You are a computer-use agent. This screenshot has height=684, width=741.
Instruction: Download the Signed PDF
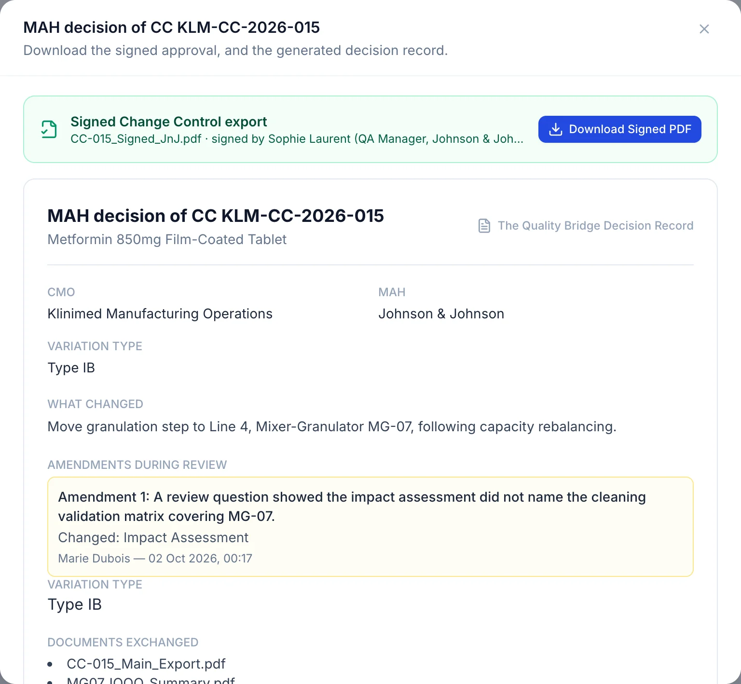[619, 129]
